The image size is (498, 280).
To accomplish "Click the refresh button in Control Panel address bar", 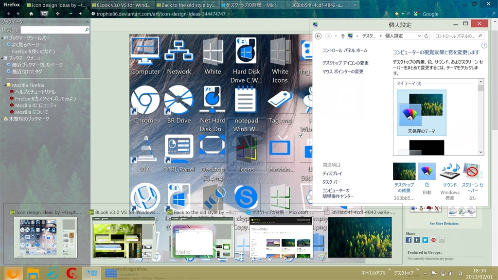I will [x=427, y=36].
